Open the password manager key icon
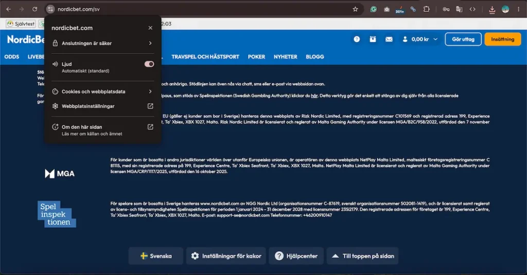The image size is (527, 275). click(446, 9)
